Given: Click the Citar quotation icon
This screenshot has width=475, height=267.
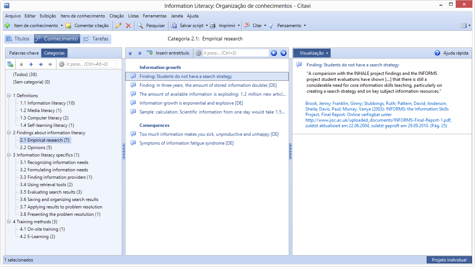Looking at the screenshot, I should click(247, 26).
